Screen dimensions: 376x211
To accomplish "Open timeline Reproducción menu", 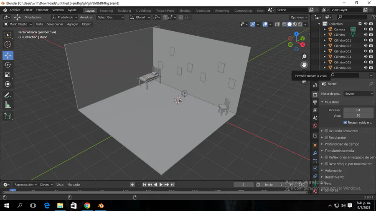I will 25,185.
